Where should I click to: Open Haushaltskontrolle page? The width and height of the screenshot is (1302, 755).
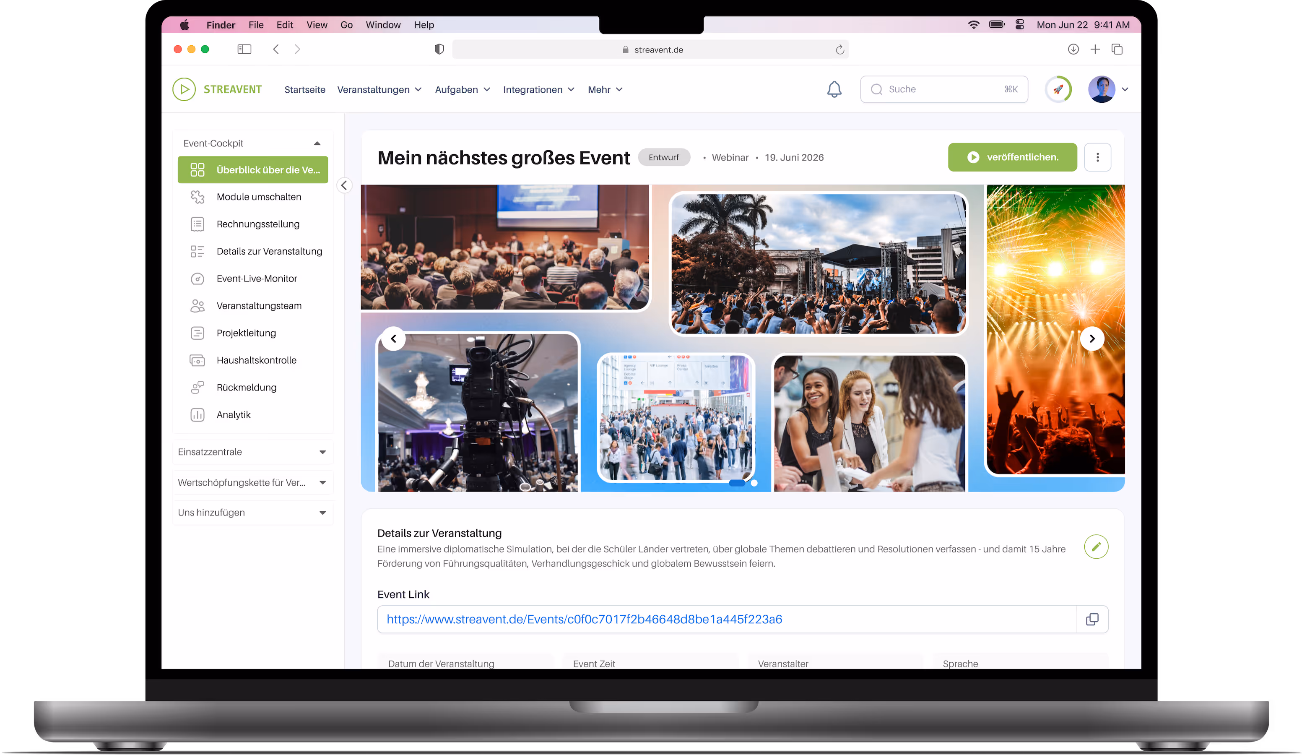253,361
